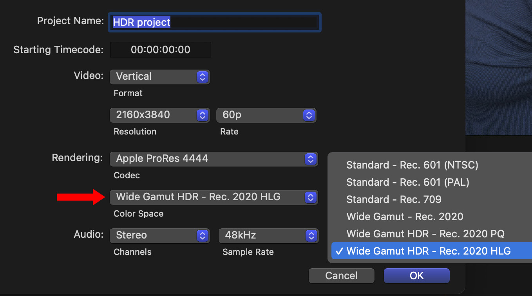Open the 2160x3840 Resolution dropdown
Image resolution: width=532 pixels, height=296 pixels.
pyautogui.click(x=159, y=115)
